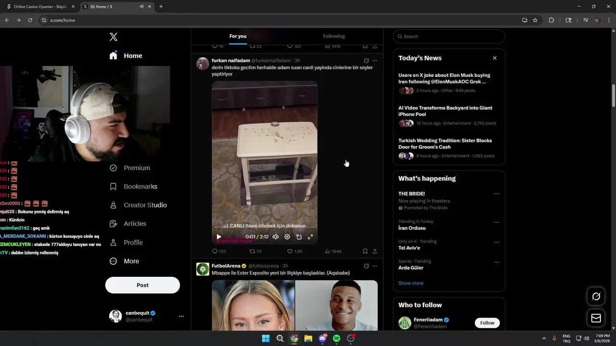616x346 pixels.
Task: Reload the page in Chrome
Action: click(x=30, y=20)
